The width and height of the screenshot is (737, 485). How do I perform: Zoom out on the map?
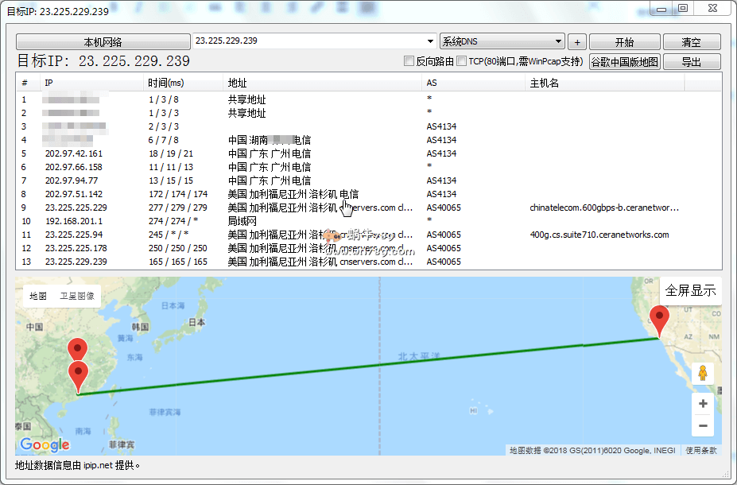click(702, 426)
